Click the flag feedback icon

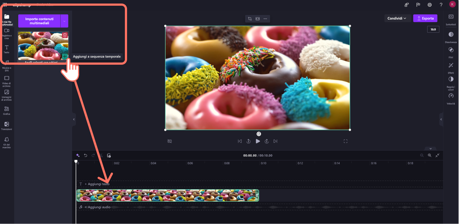[x=418, y=5]
